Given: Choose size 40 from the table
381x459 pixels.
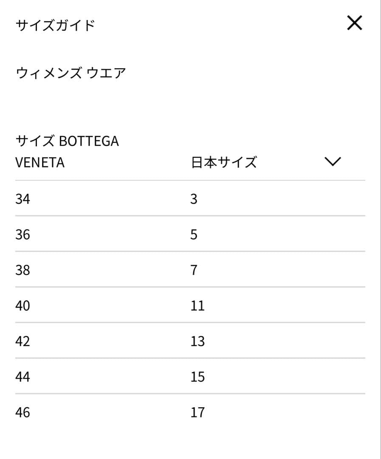Looking at the screenshot, I should pos(23,305).
